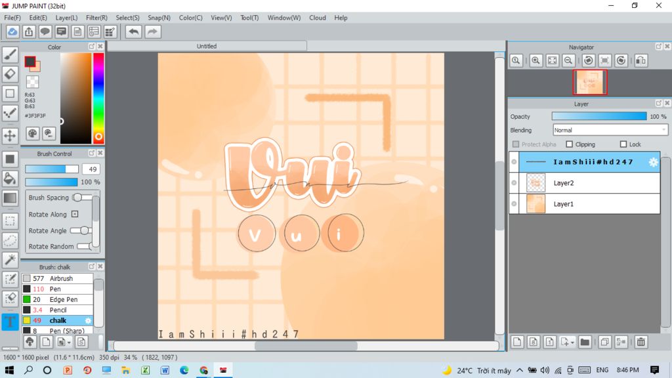Adjust the layer Opacity slider

pyautogui.click(x=599, y=116)
